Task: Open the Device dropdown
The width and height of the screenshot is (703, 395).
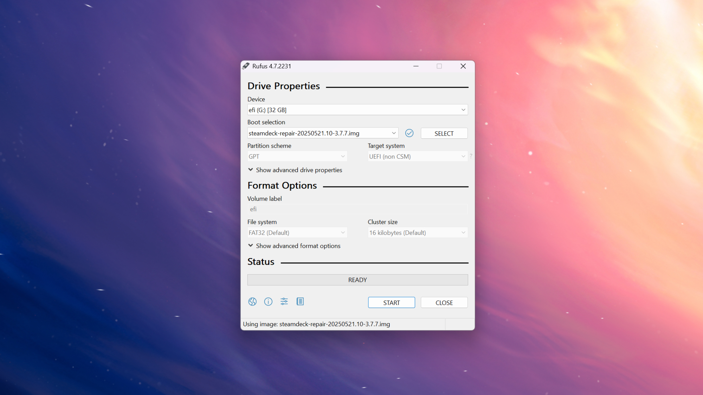Action: (357, 110)
